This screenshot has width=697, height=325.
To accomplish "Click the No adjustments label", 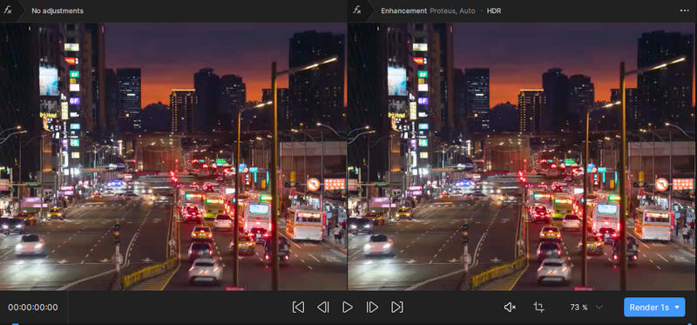I will pos(58,10).
